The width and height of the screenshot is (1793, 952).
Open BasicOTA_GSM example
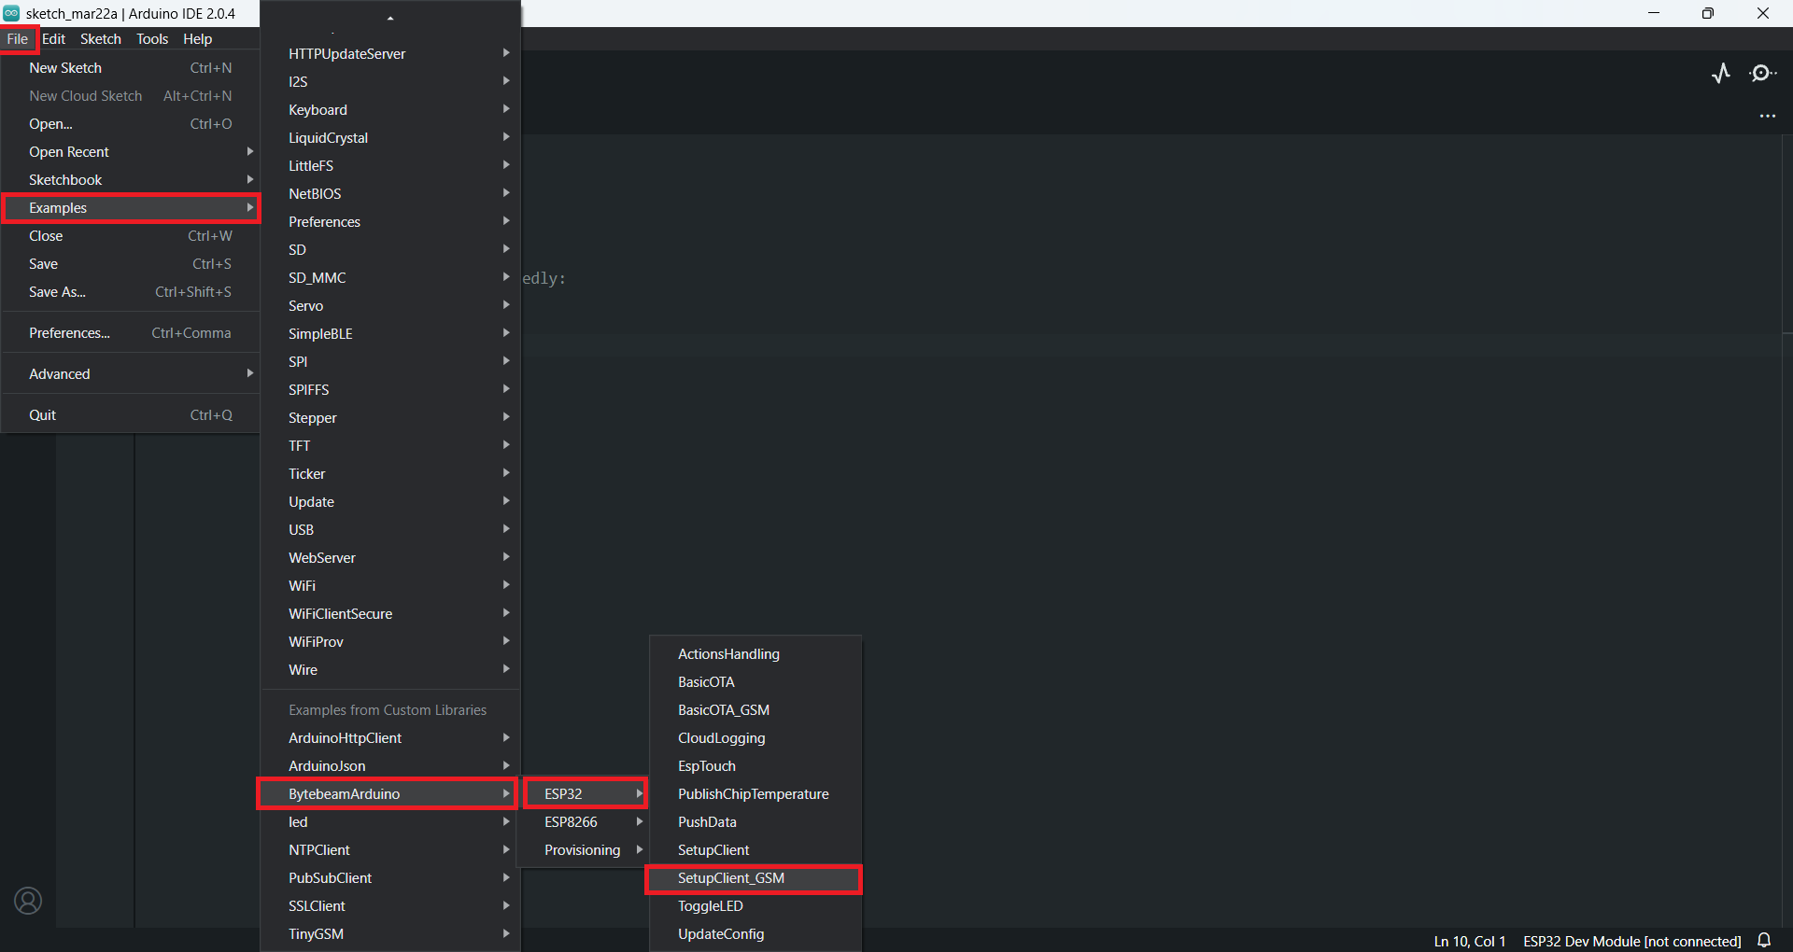point(755,710)
